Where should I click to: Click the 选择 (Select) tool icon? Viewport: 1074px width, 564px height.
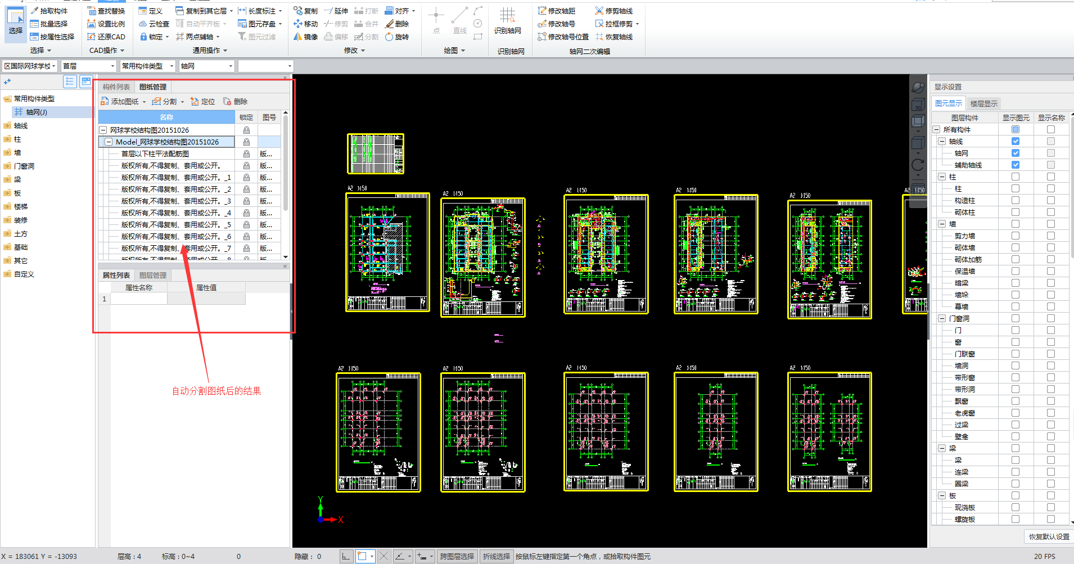pyautogui.click(x=15, y=21)
